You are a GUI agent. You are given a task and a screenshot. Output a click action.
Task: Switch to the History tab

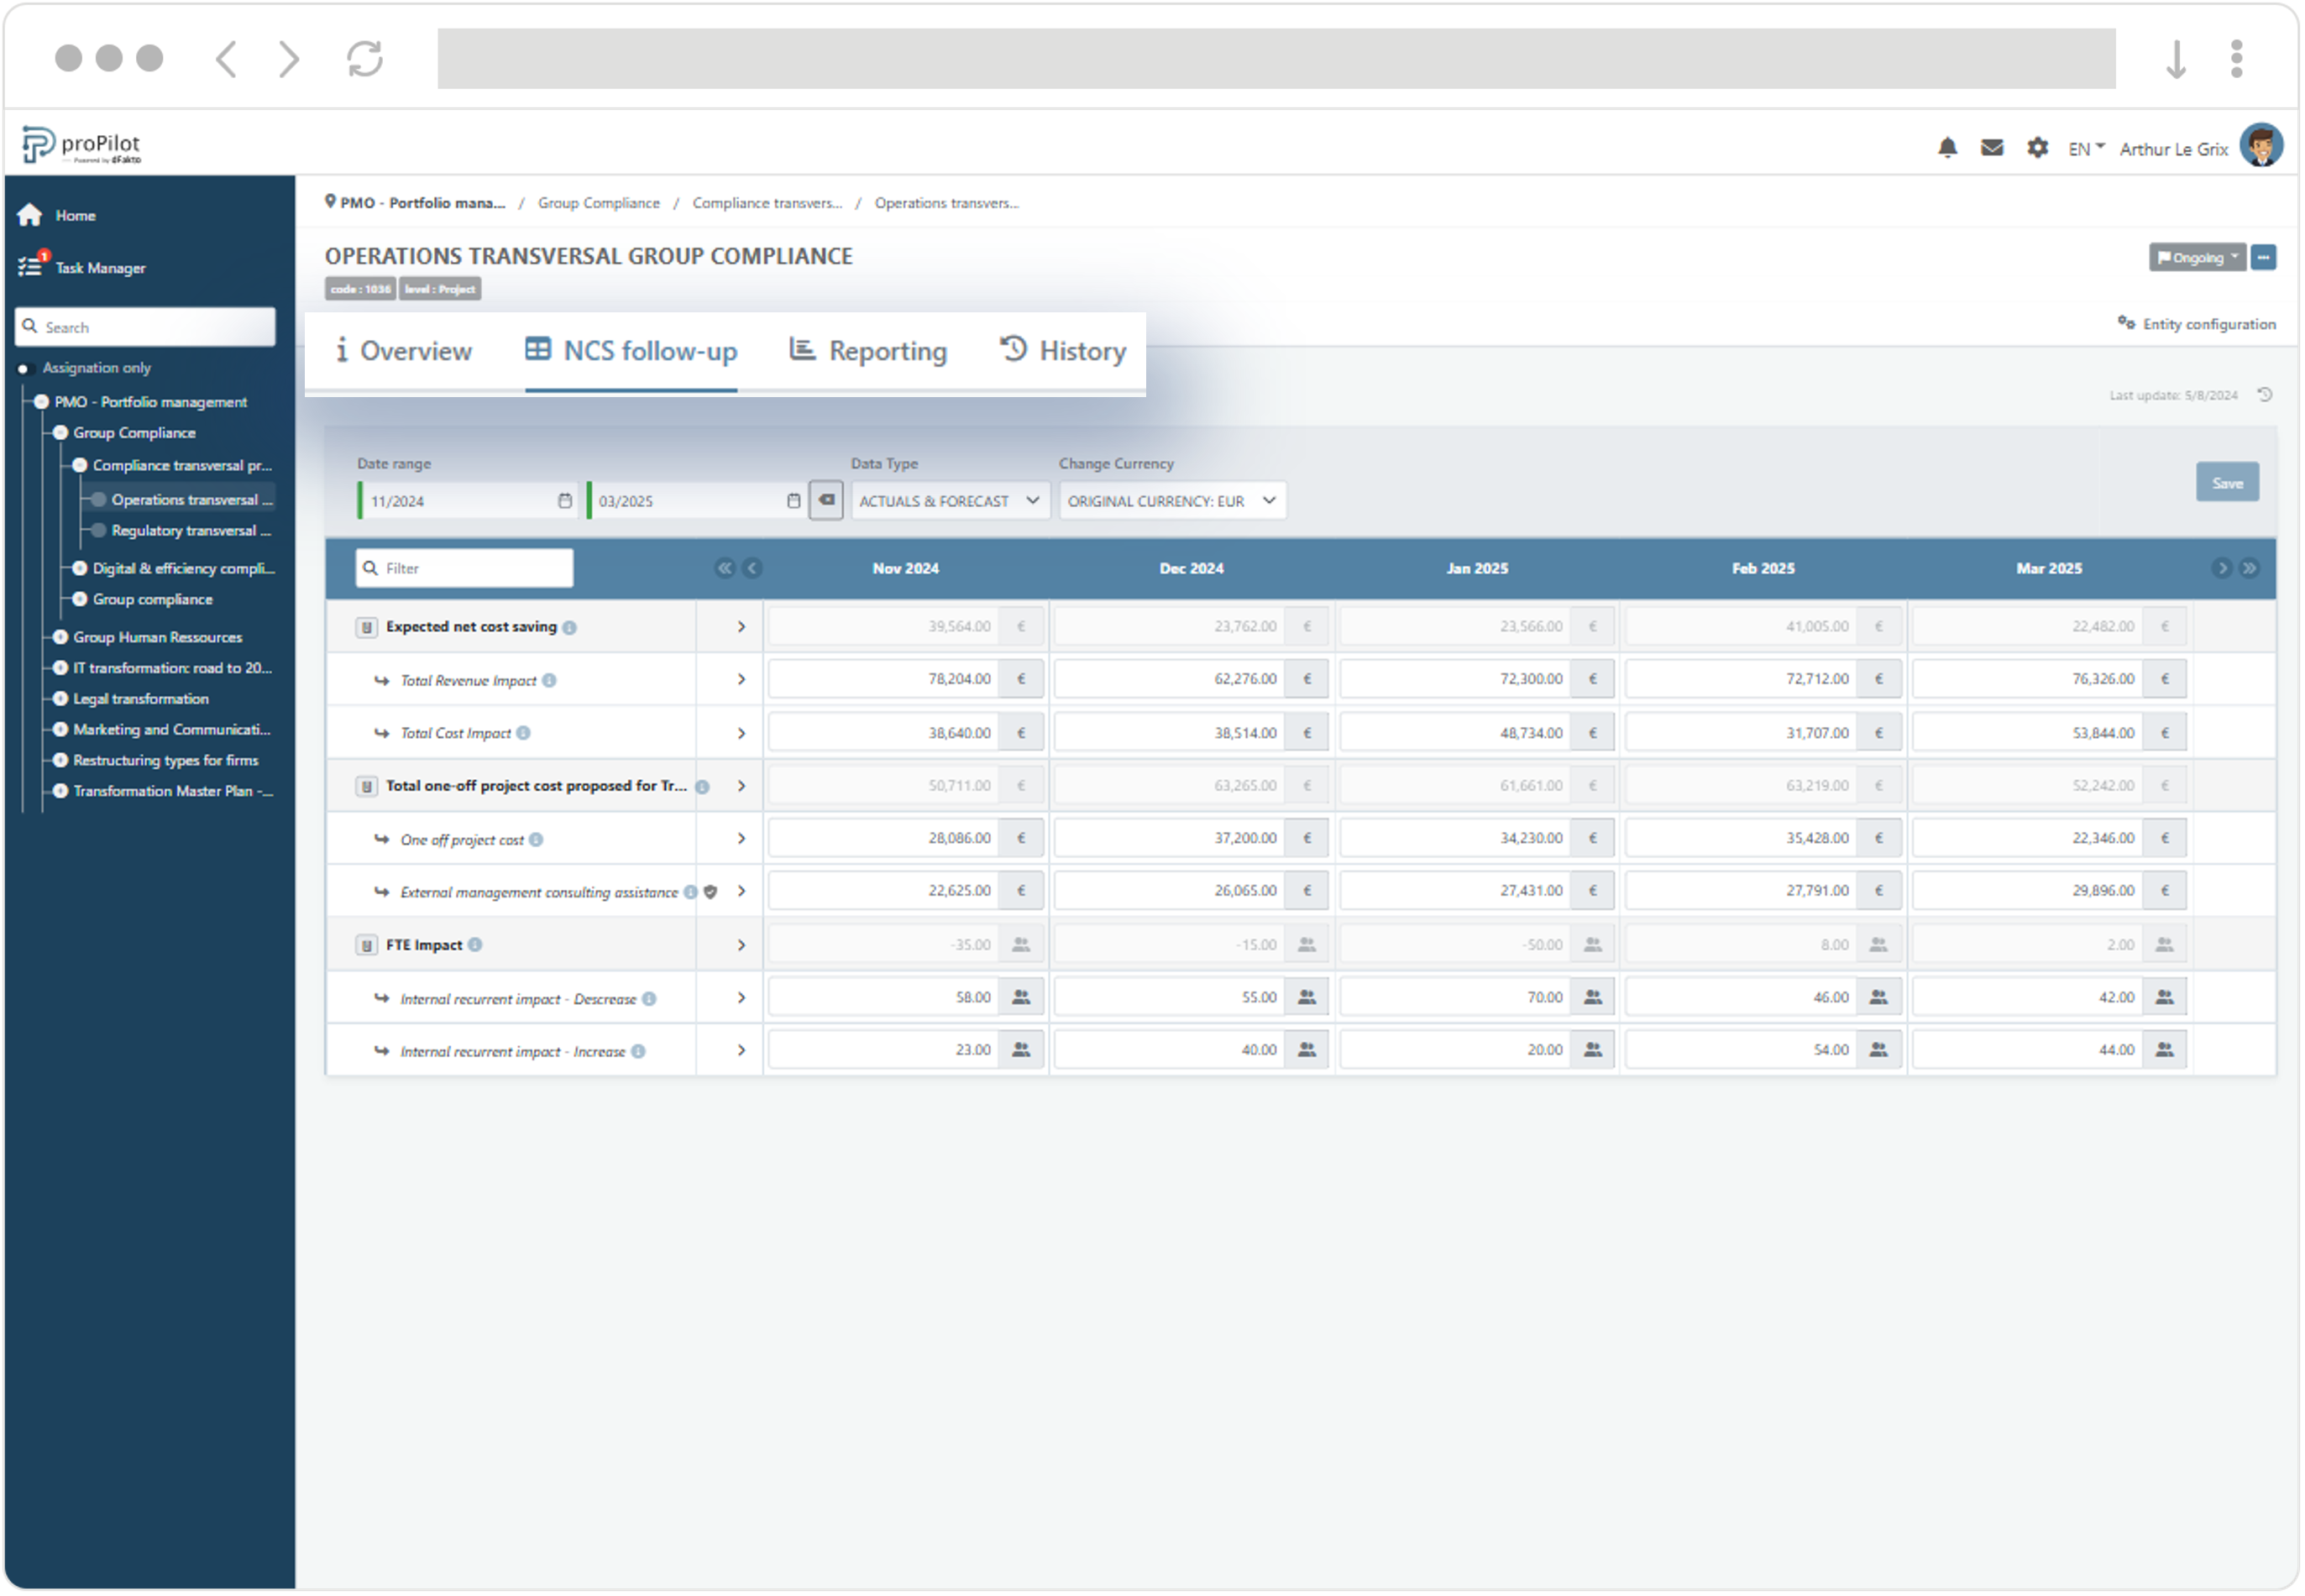pyautogui.click(x=1064, y=351)
